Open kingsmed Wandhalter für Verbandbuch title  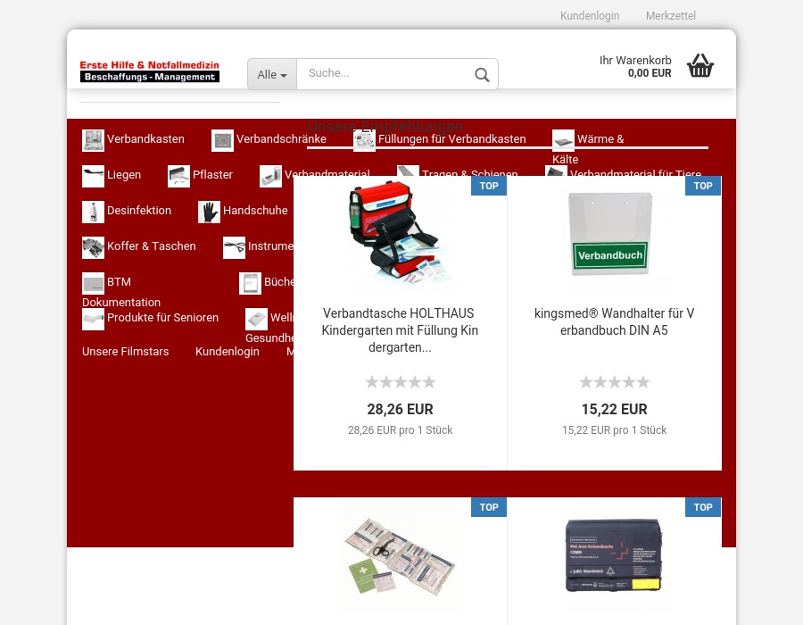[x=614, y=322]
